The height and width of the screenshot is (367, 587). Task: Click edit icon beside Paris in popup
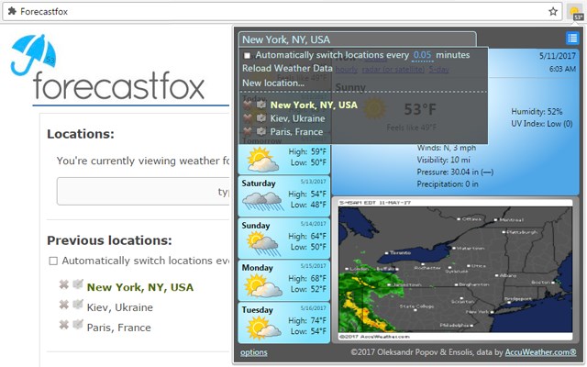pyautogui.click(x=261, y=131)
